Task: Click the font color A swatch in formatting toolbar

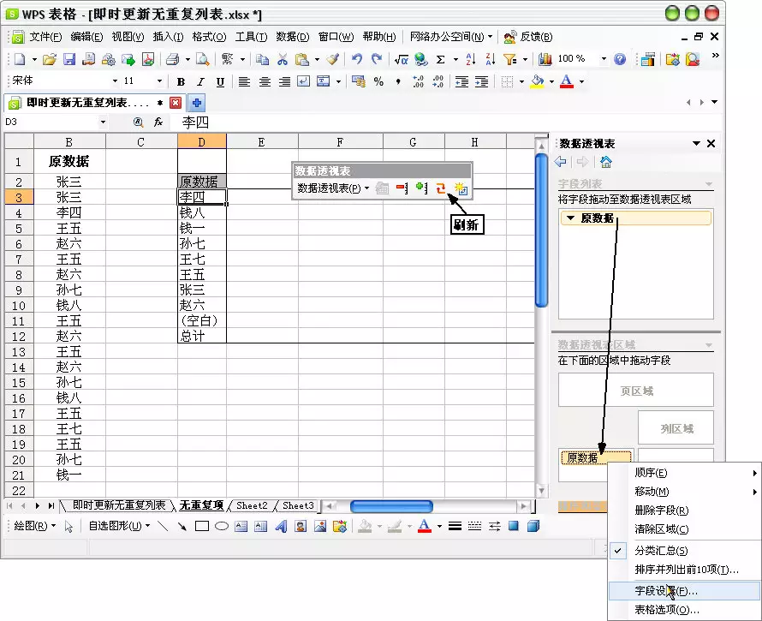Action: [x=567, y=81]
